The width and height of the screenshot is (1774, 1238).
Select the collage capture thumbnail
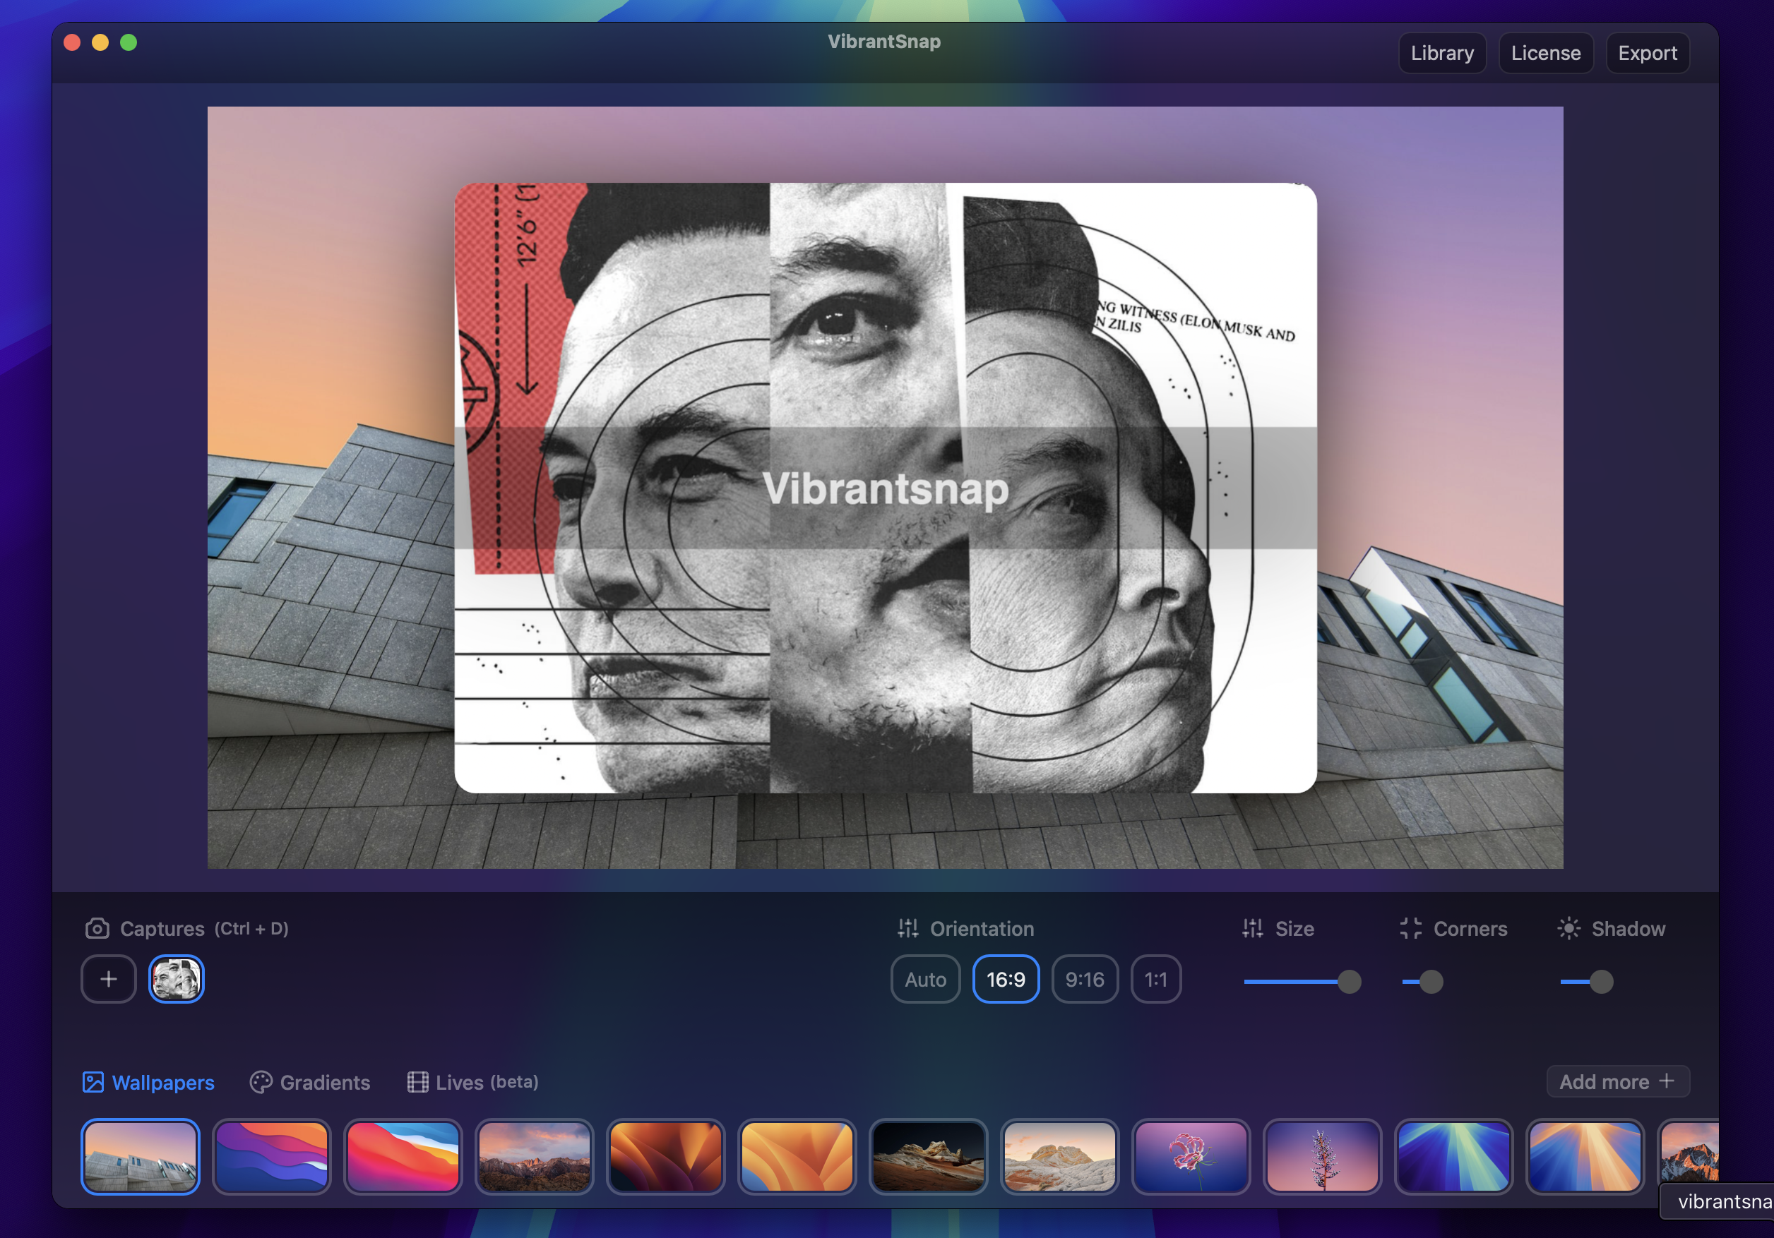tap(176, 978)
